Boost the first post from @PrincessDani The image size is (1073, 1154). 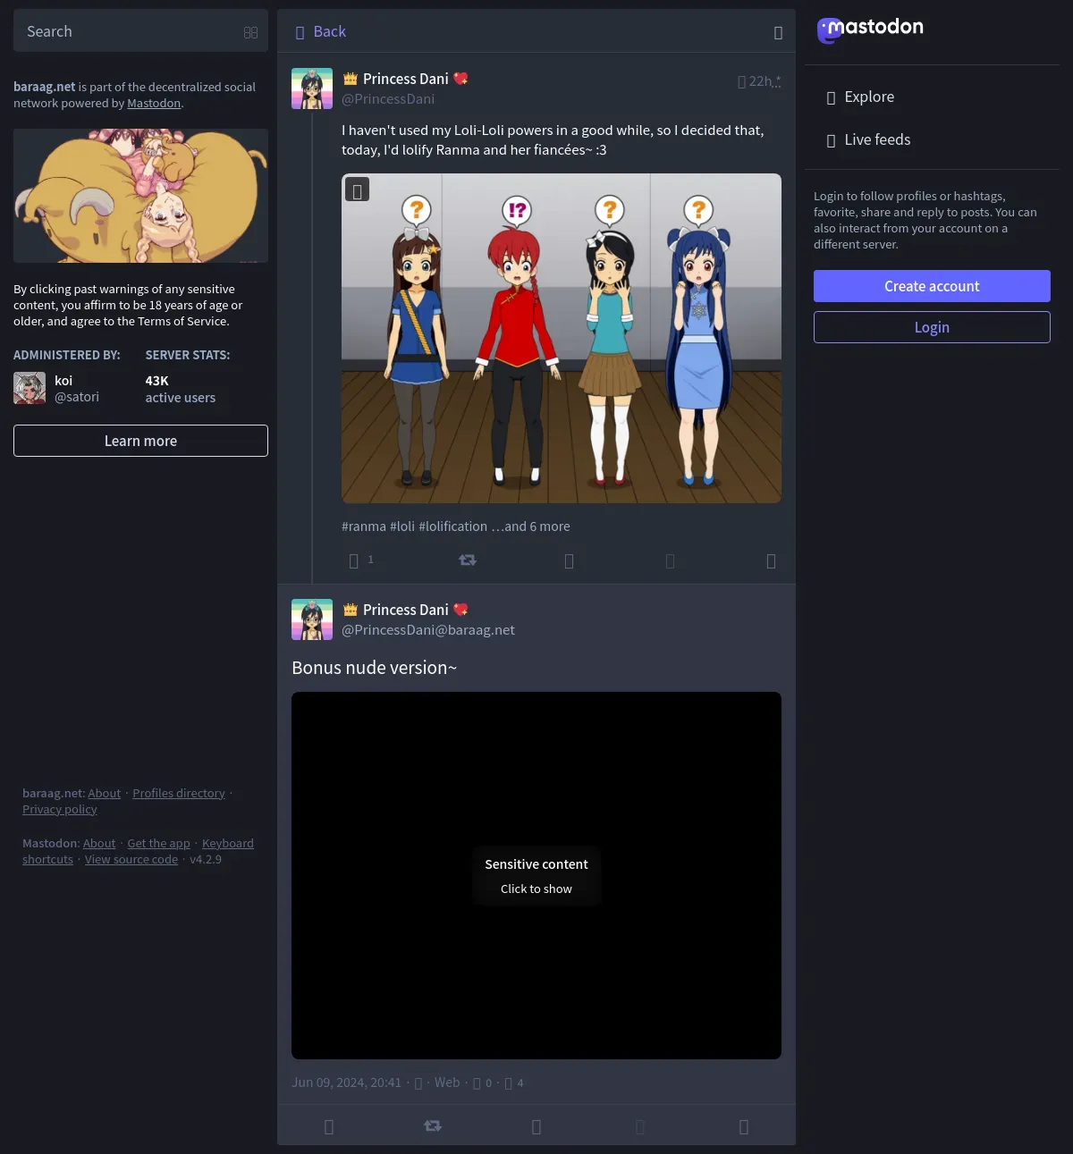pos(468,560)
